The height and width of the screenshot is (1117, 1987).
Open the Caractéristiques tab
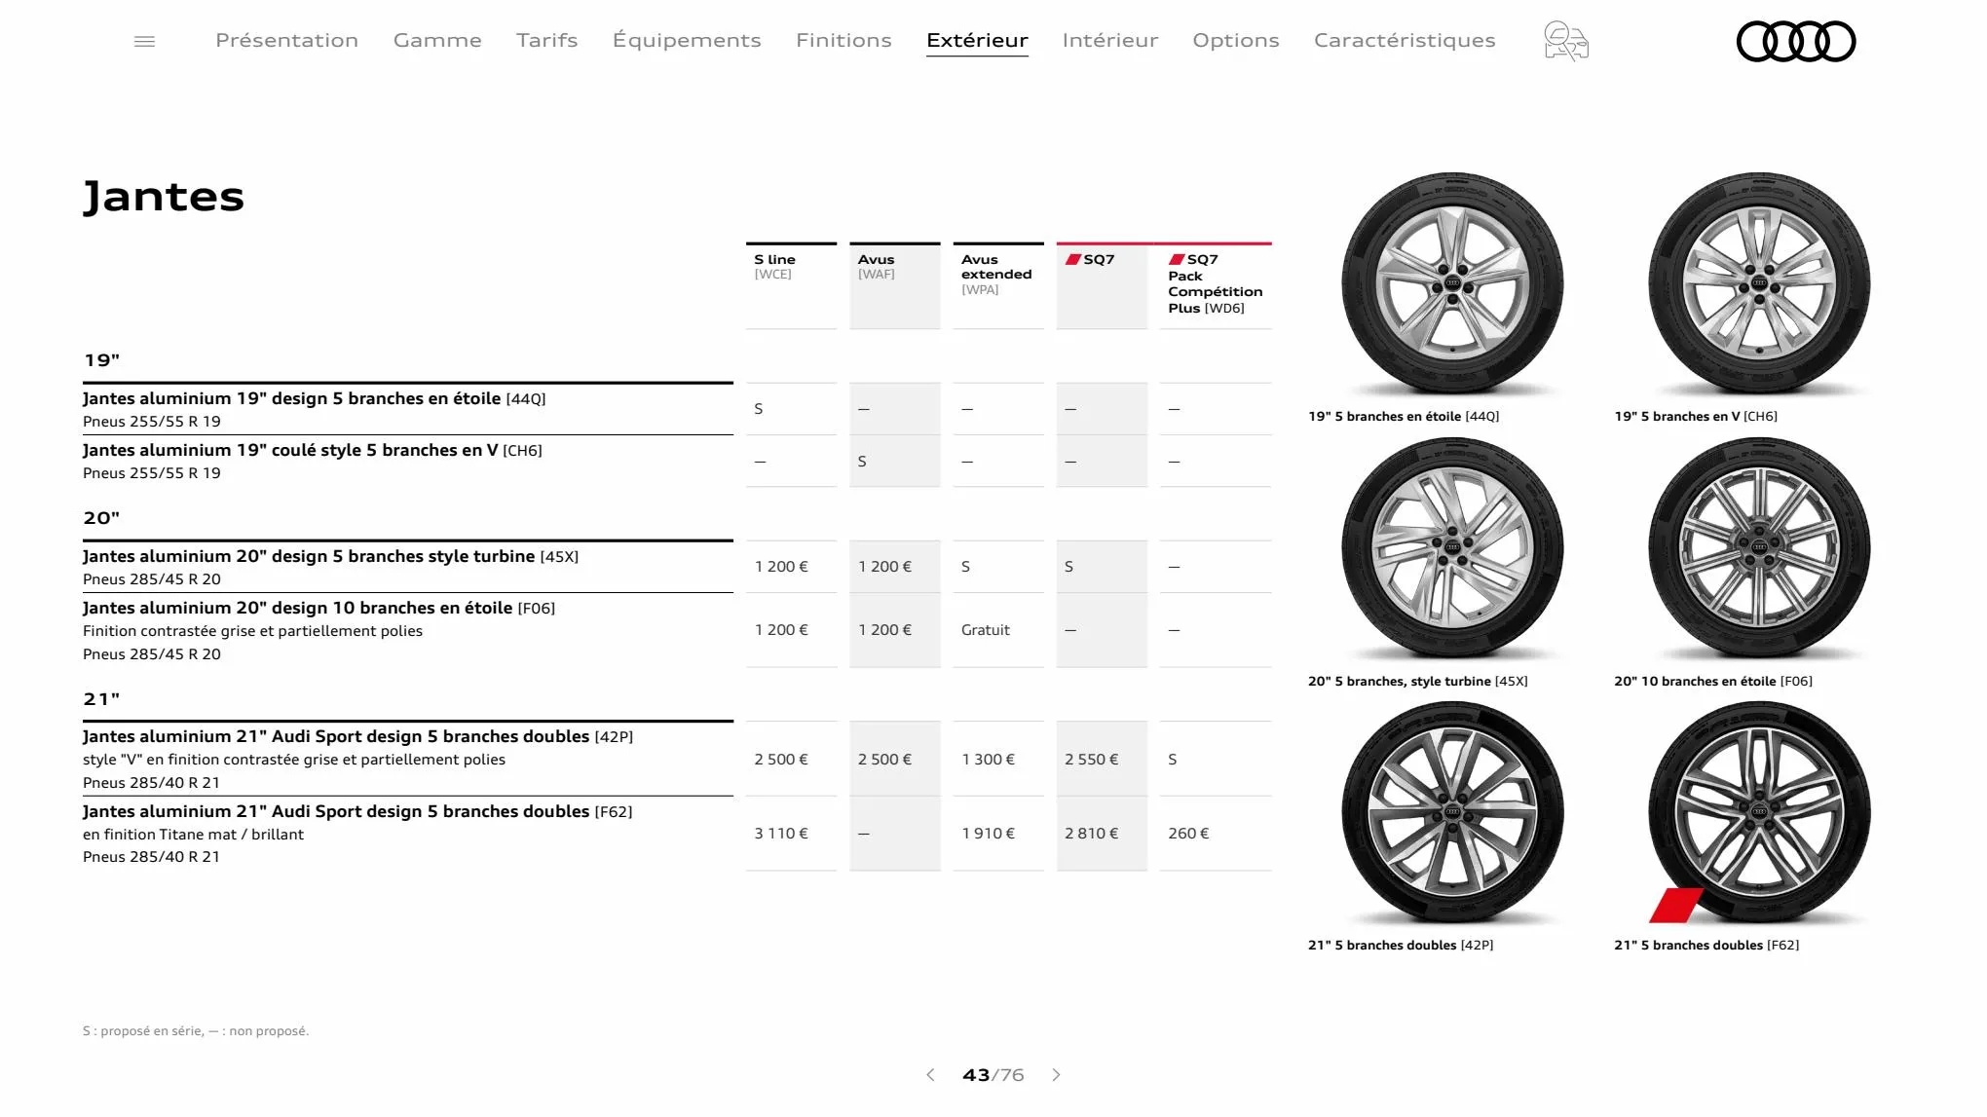coord(1405,40)
